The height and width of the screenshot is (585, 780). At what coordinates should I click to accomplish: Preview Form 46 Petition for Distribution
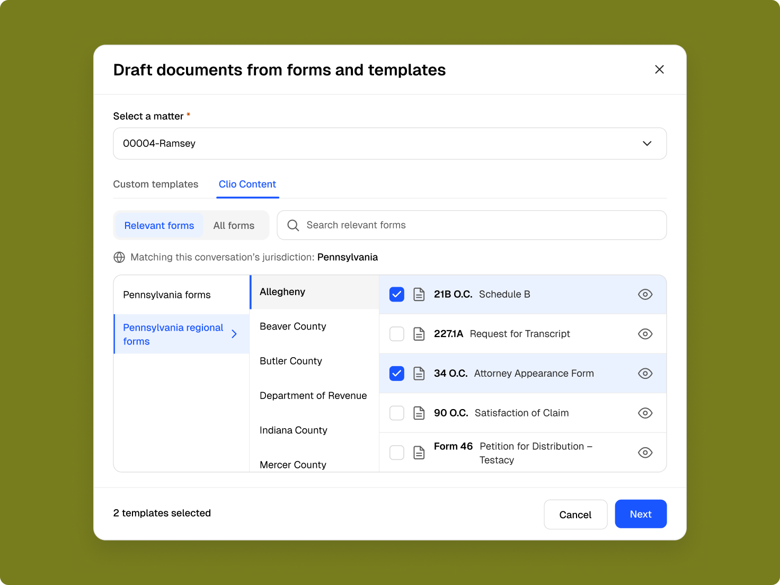click(645, 453)
